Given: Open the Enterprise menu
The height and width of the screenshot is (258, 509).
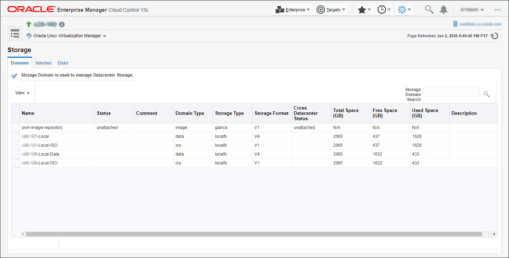Looking at the screenshot, I should click(293, 10).
